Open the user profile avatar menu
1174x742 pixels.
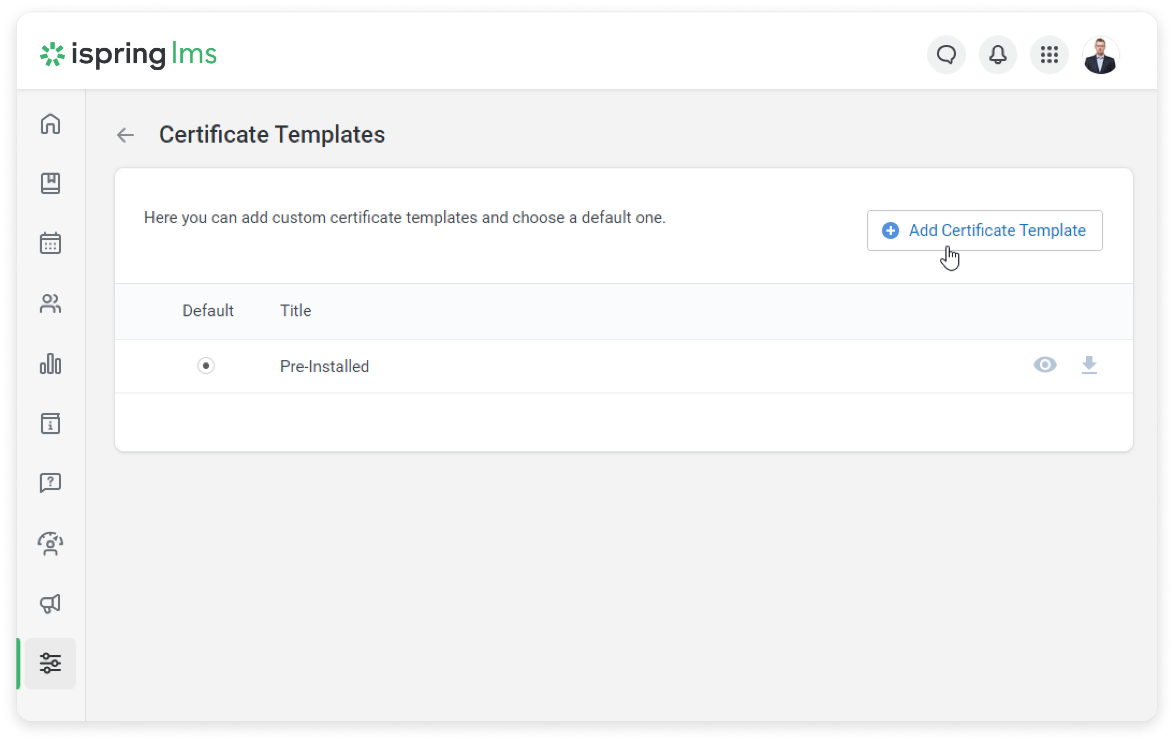click(x=1100, y=56)
